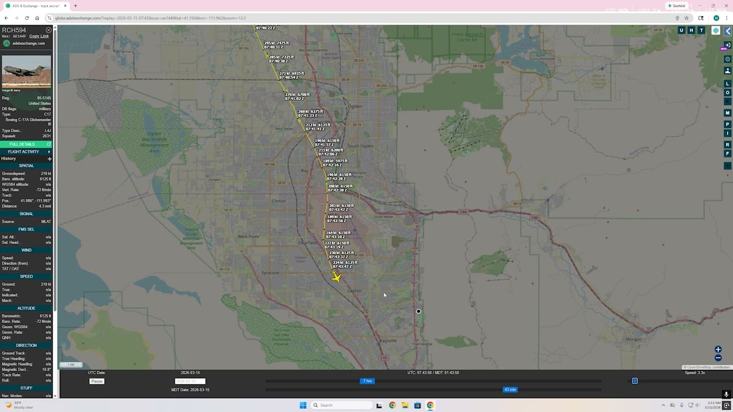
Task: Click the R button in right sidebar
Action: click(x=728, y=145)
